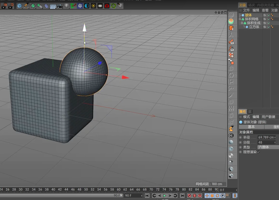
Task: Click the red Autokeying button
Action: (195, 196)
